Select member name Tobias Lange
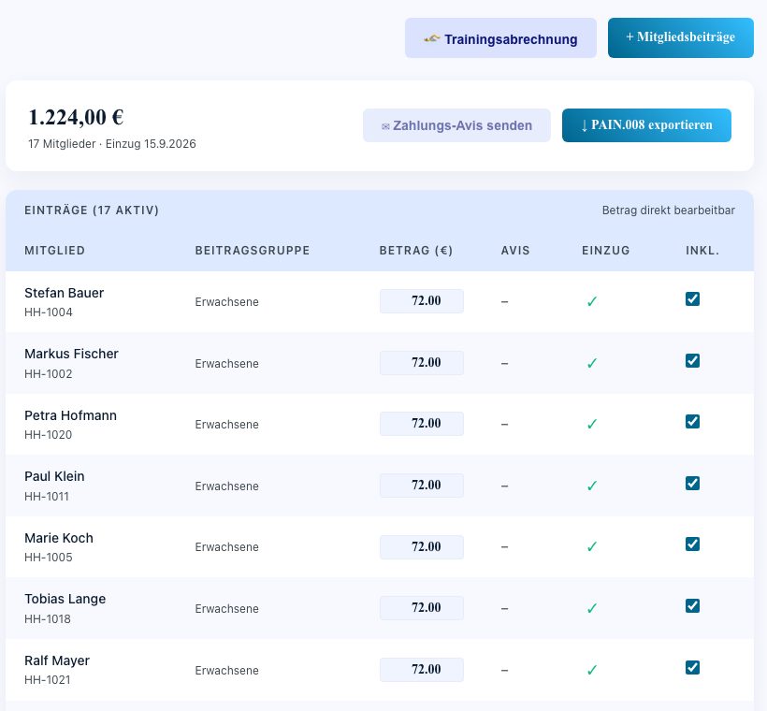This screenshot has height=711, width=767. coord(65,599)
